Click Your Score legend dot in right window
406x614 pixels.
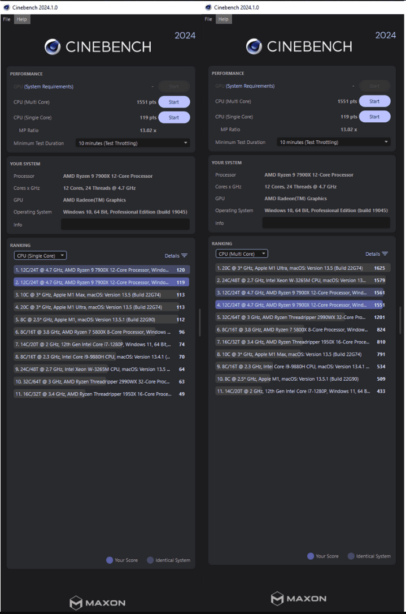coord(311,556)
